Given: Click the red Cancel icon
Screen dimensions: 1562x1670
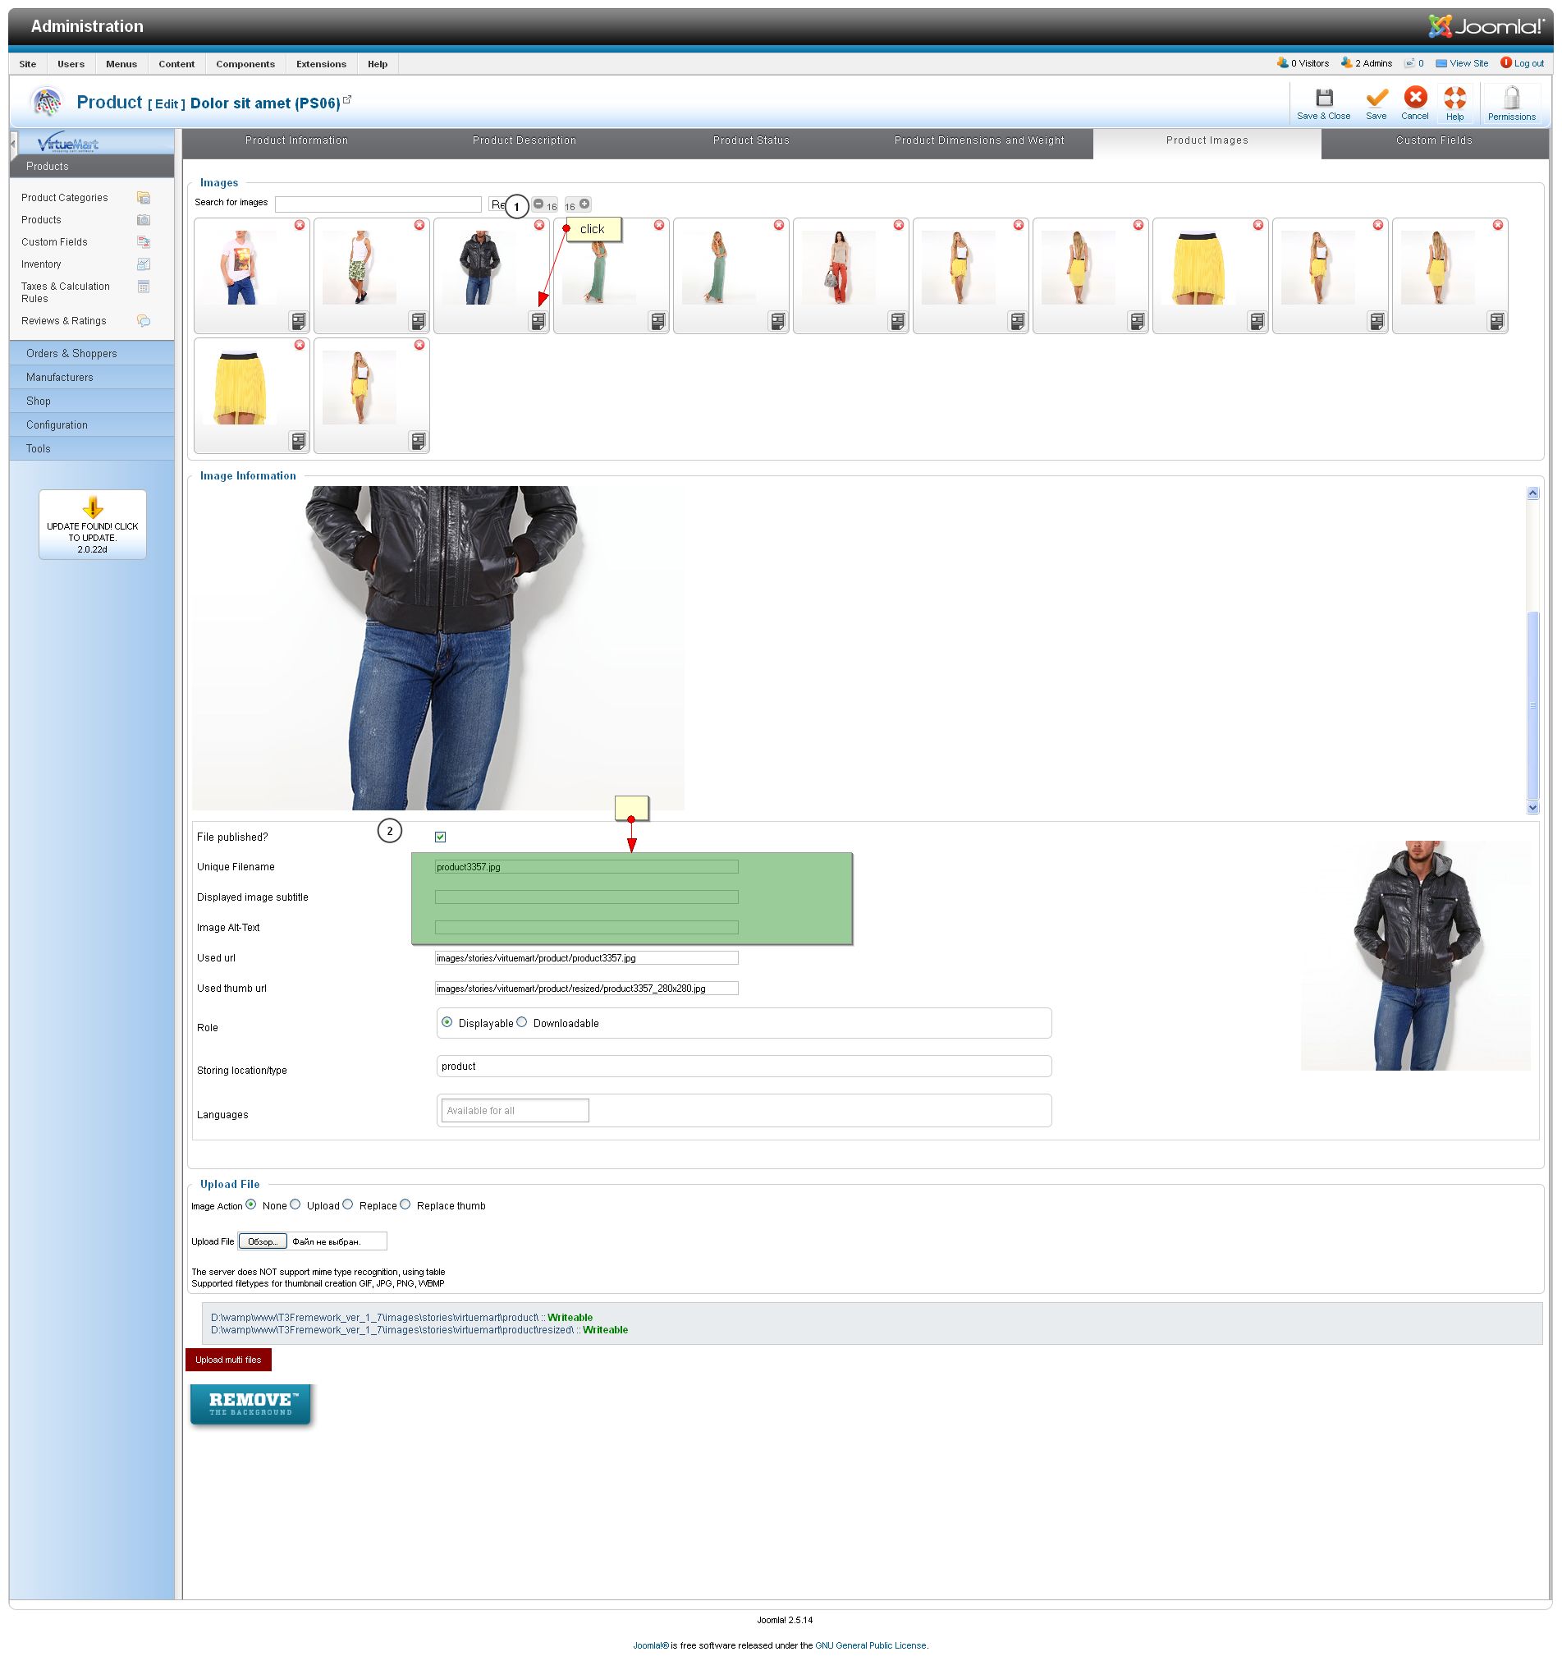Looking at the screenshot, I should click(x=1415, y=98).
